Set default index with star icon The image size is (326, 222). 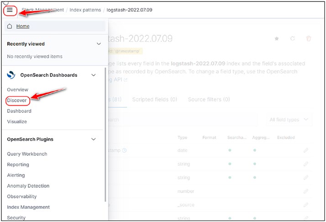(x=277, y=38)
